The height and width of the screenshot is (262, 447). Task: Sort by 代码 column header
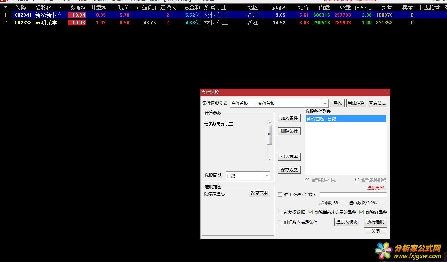coord(20,7)
